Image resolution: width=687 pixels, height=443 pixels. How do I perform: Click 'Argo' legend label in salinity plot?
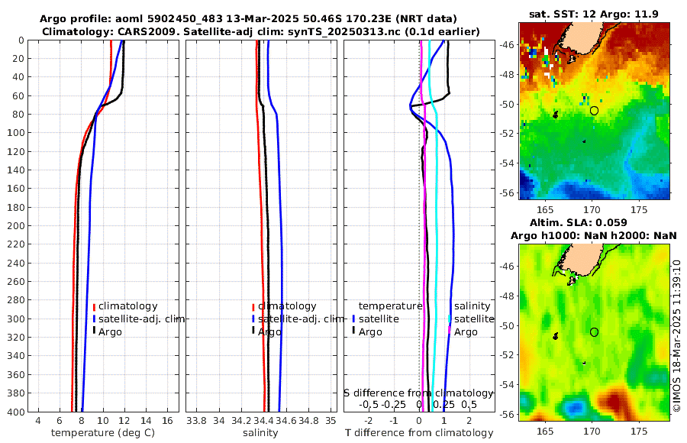point(269,332)
